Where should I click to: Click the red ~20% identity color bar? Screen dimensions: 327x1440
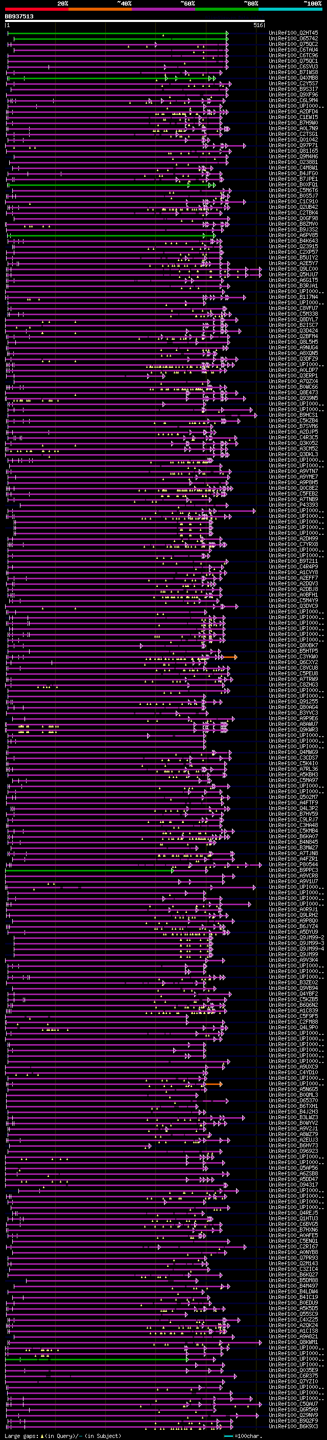[37, 9]
